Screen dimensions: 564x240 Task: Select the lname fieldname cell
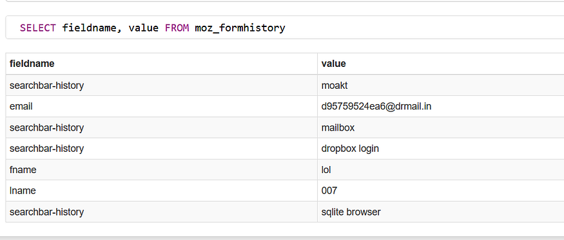[162, 191]
